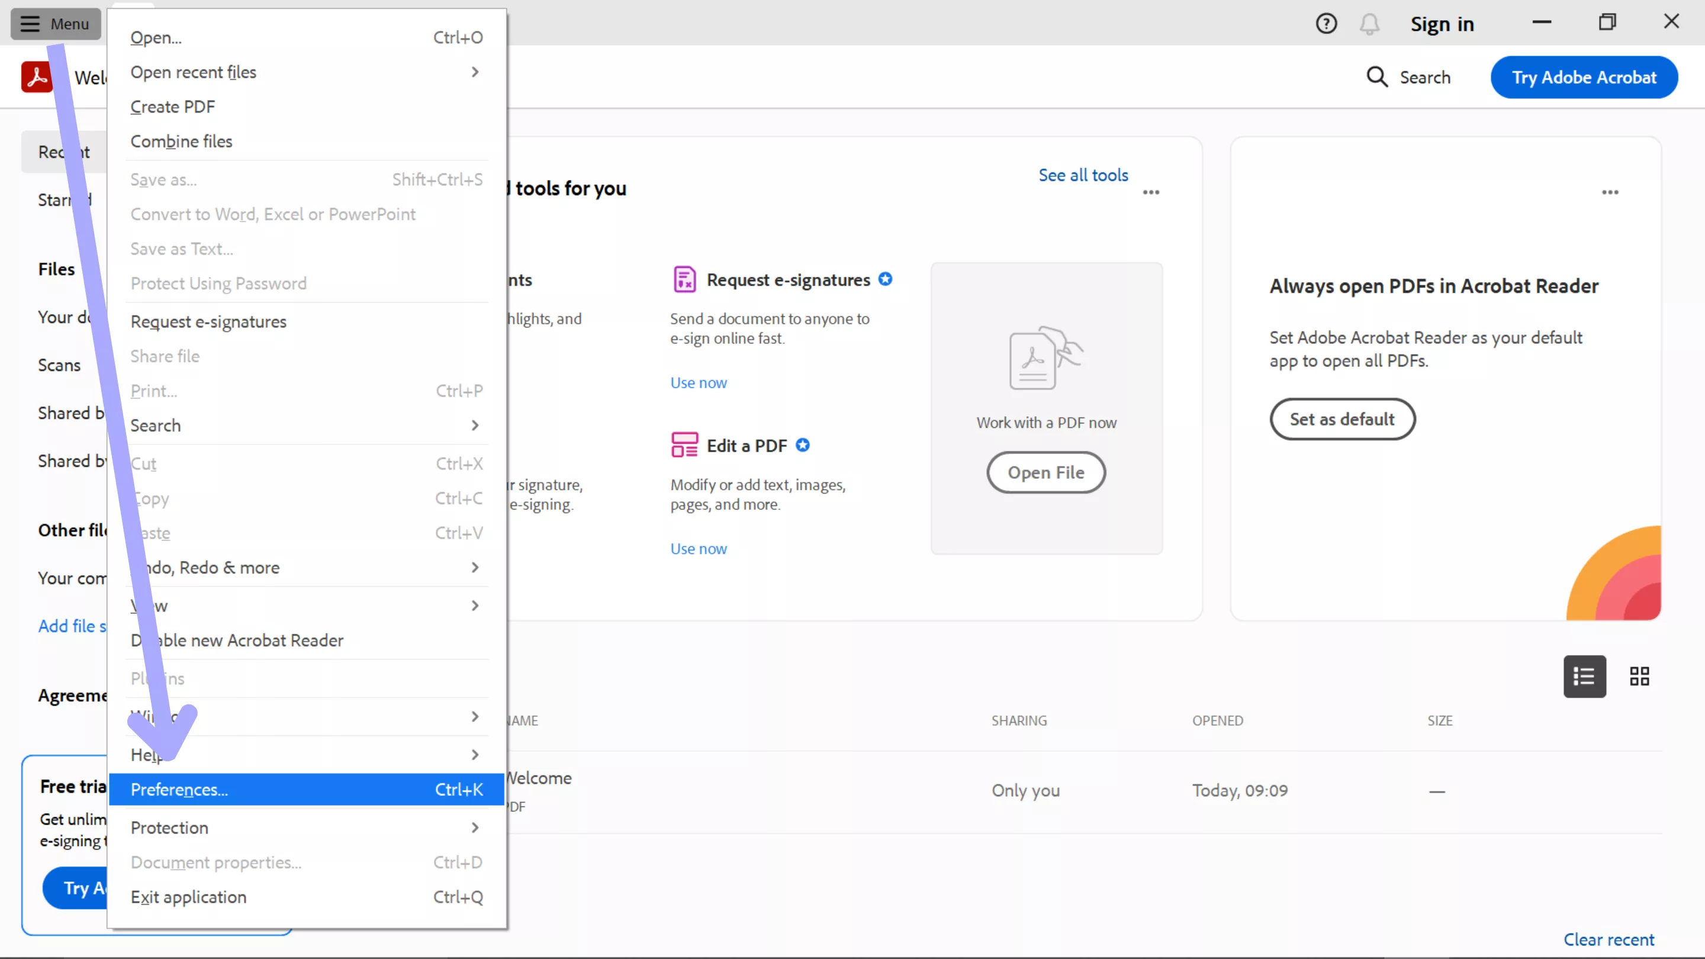Viewport: 1705px width, 959px height.
Task: Click the Edit a PDF tool icon
Action: tap(684, 445)
